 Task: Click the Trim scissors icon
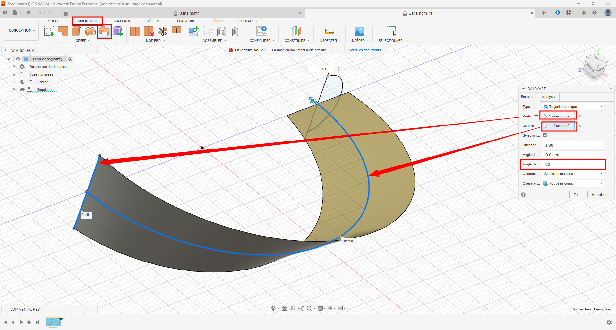coord(163,31)
